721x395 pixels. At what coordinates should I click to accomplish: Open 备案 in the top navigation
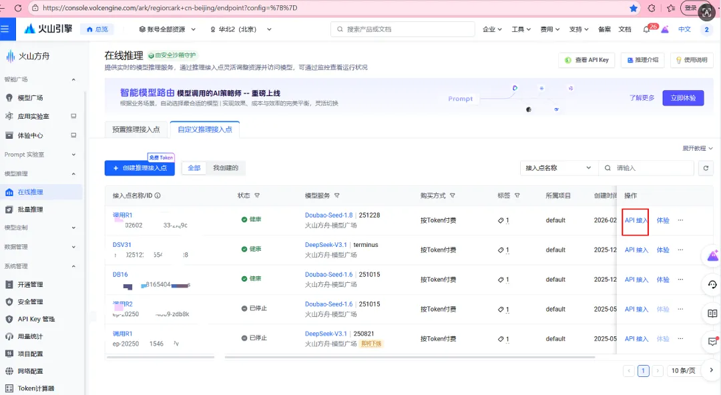(604, 29)
